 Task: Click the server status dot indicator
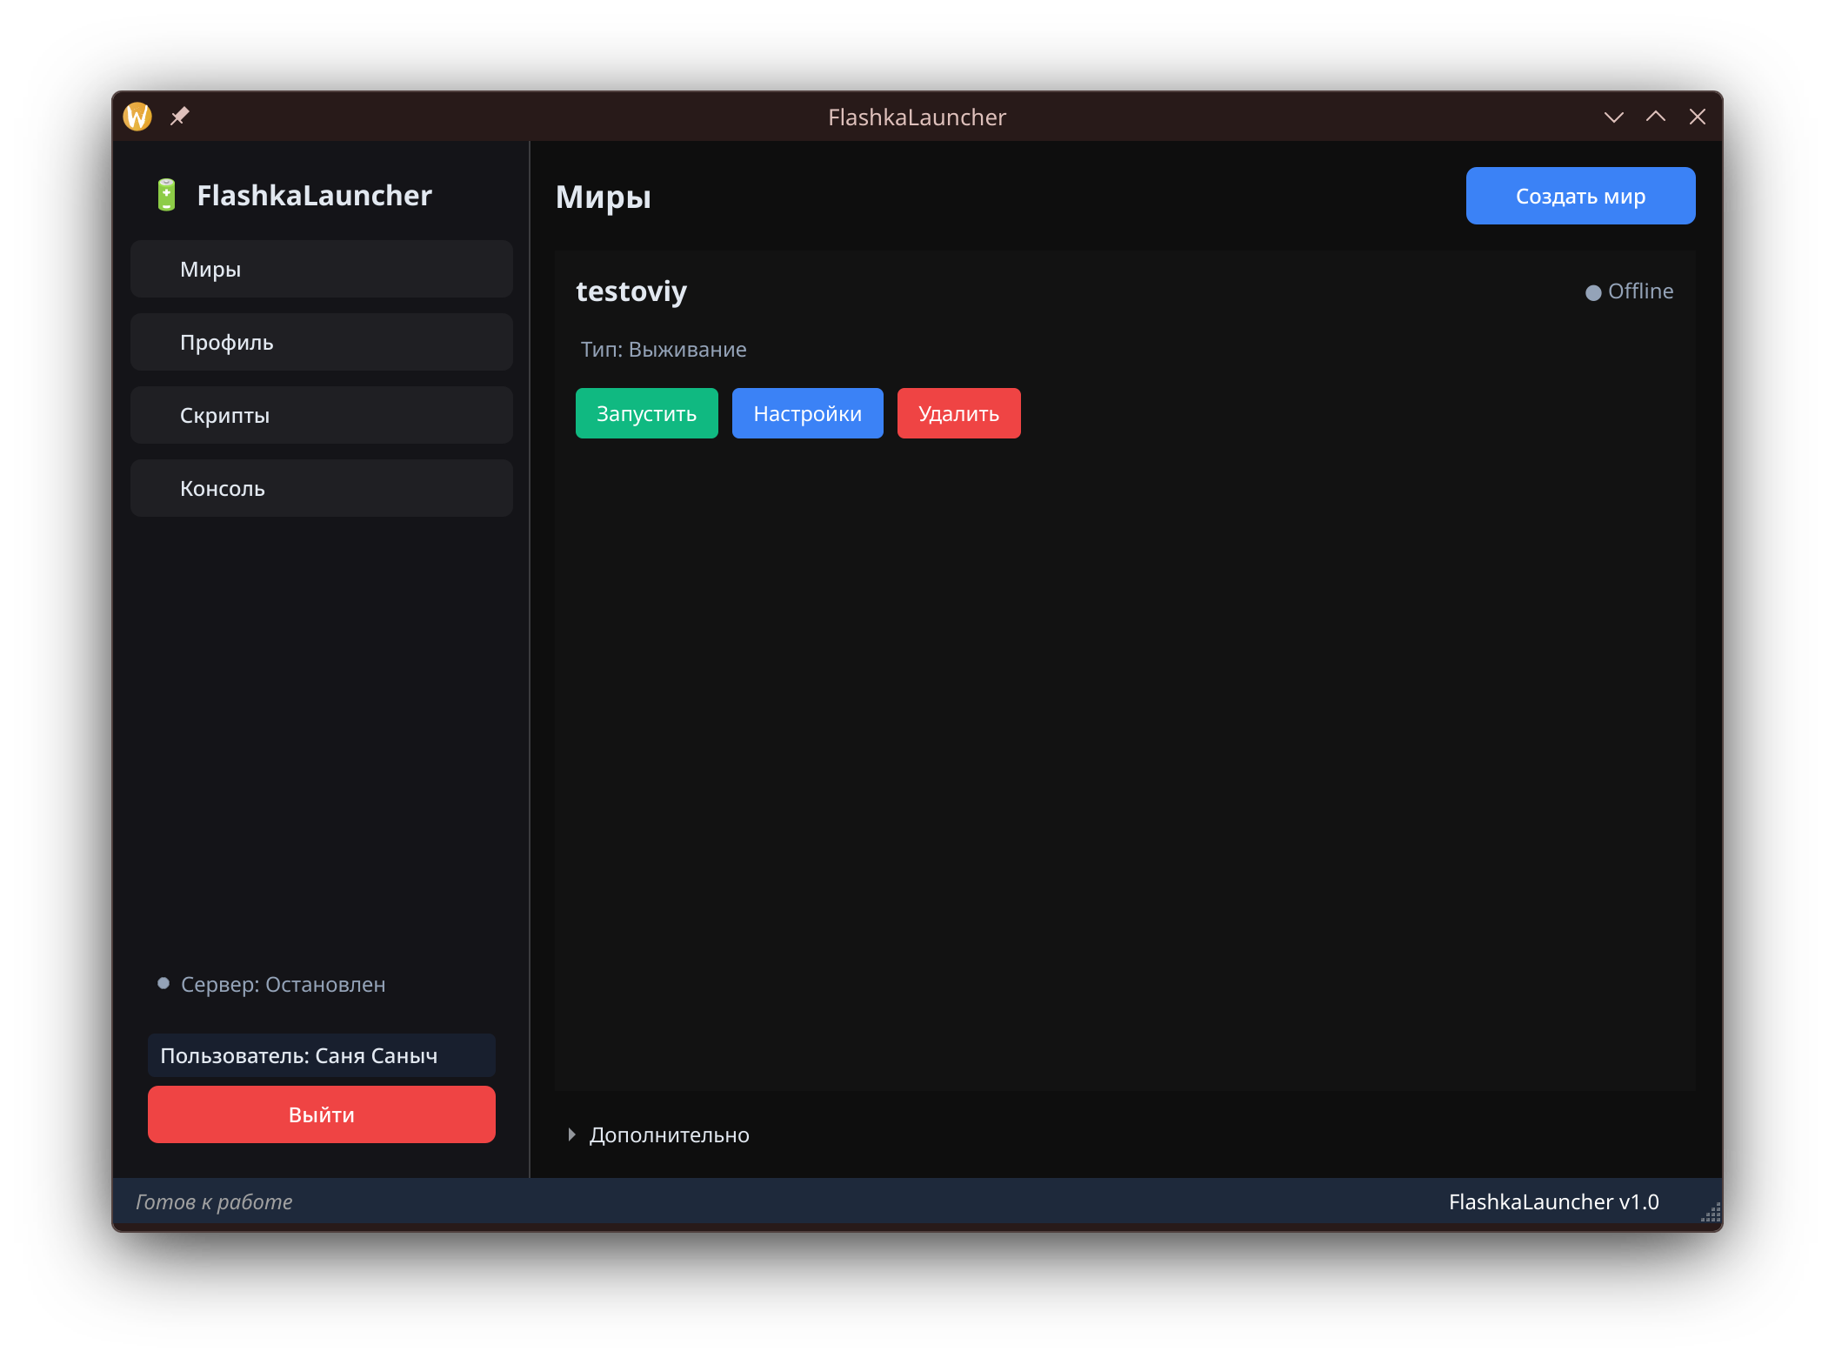click(x=163, y=984)
